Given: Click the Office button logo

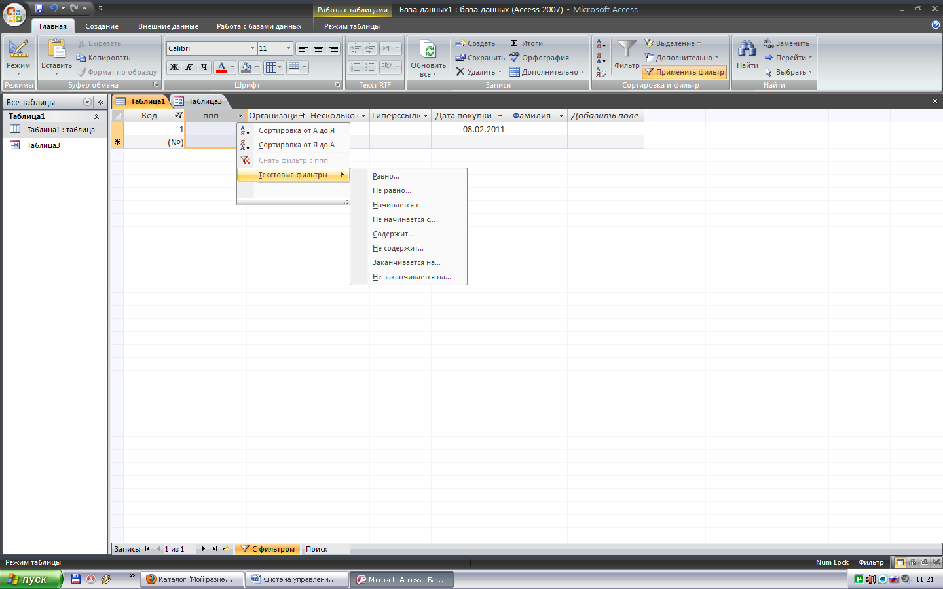Looking at the screenshot, I should (x=14, y=14).
